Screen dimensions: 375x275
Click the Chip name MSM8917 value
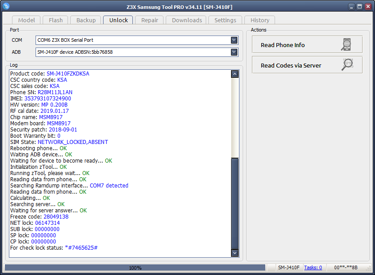point(51,117)
